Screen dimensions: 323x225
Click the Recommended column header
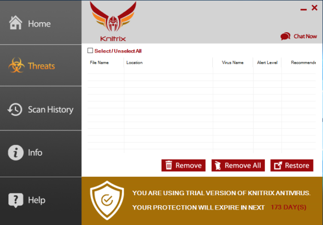[x=303, y=63]
